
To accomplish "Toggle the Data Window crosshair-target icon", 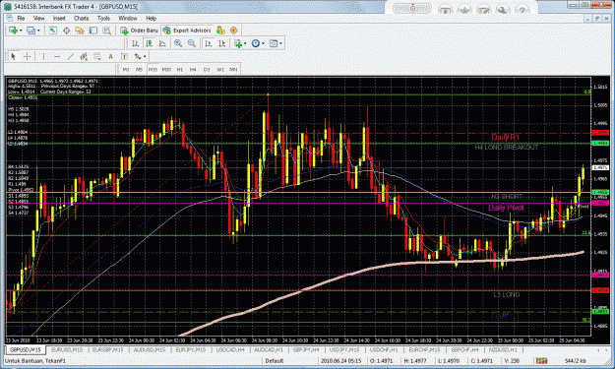I will pos(66,31).
